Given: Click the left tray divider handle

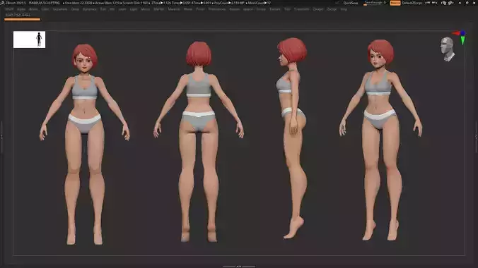Looking at the screenshot, I should pyautogui.click(x=1, y=137).
